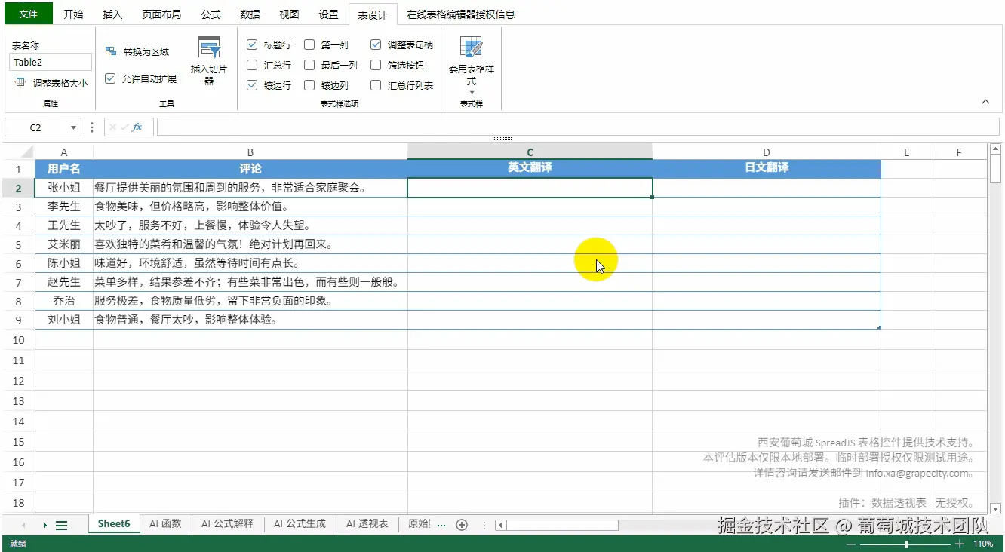The height and width of the screenshot is (552, 1005).
Task: Click the cancel X icon in formula bar
Action: 113,127
